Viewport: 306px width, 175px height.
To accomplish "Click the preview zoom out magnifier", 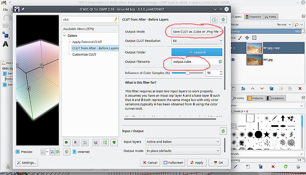I will (43, 152).
